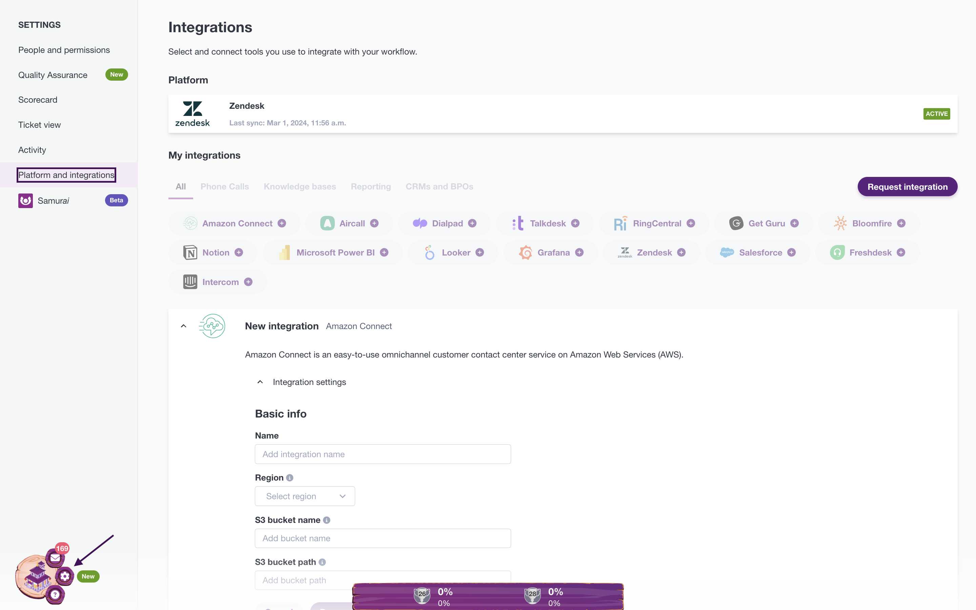Click the Salesforce integration chip label
Screen dimensions: 976x610
[760, 252]
